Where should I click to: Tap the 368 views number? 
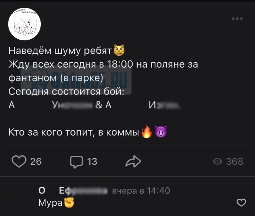[234, 161]
